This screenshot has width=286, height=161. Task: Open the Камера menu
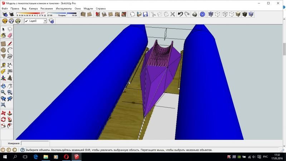tap(33, 8)
